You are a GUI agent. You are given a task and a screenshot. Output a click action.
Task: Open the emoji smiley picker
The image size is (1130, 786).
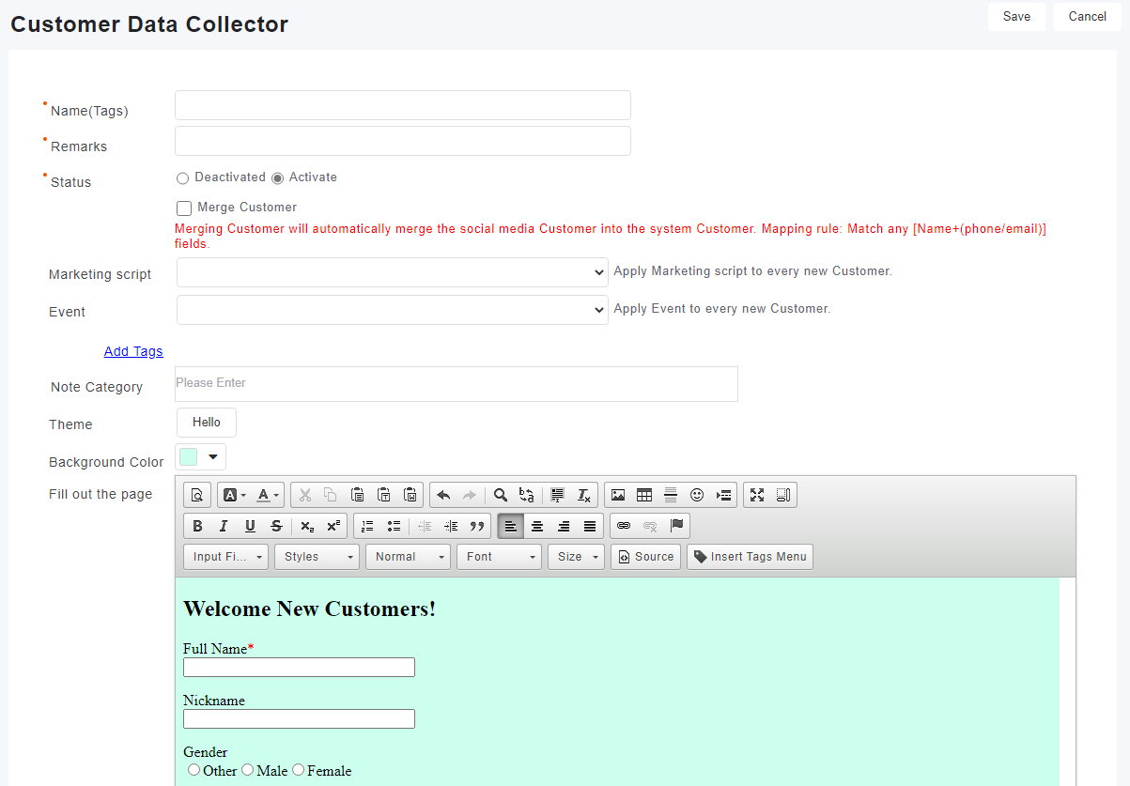697,495
